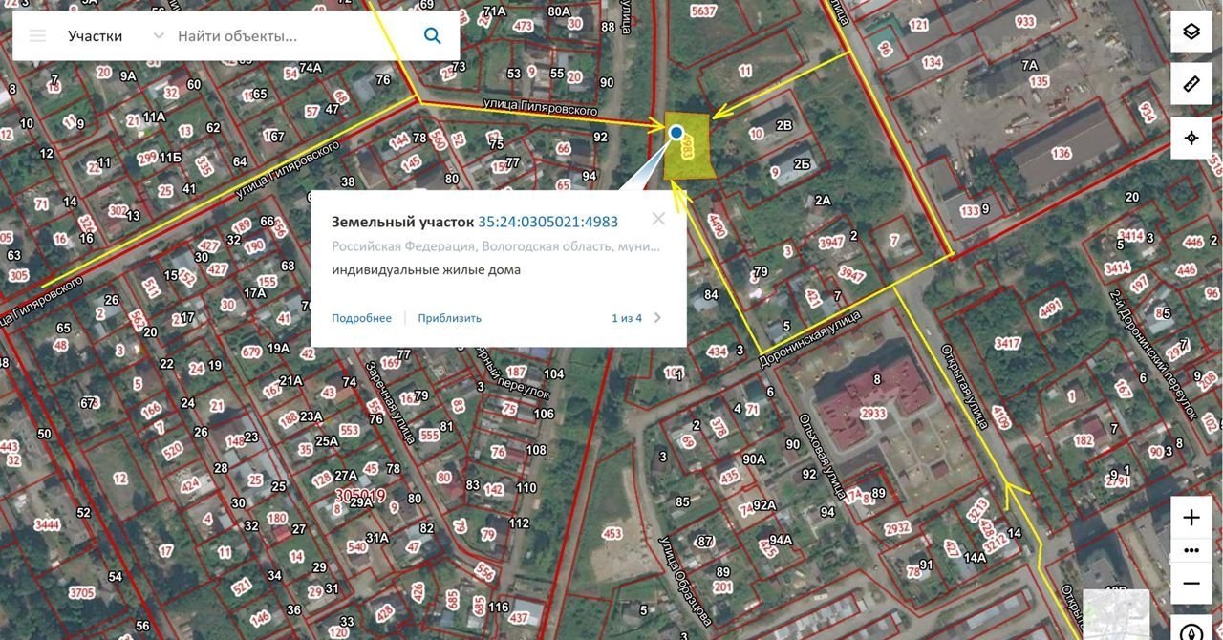Click the locate my position icon
Screen dimensions: 1223x640
point(1191,138)
